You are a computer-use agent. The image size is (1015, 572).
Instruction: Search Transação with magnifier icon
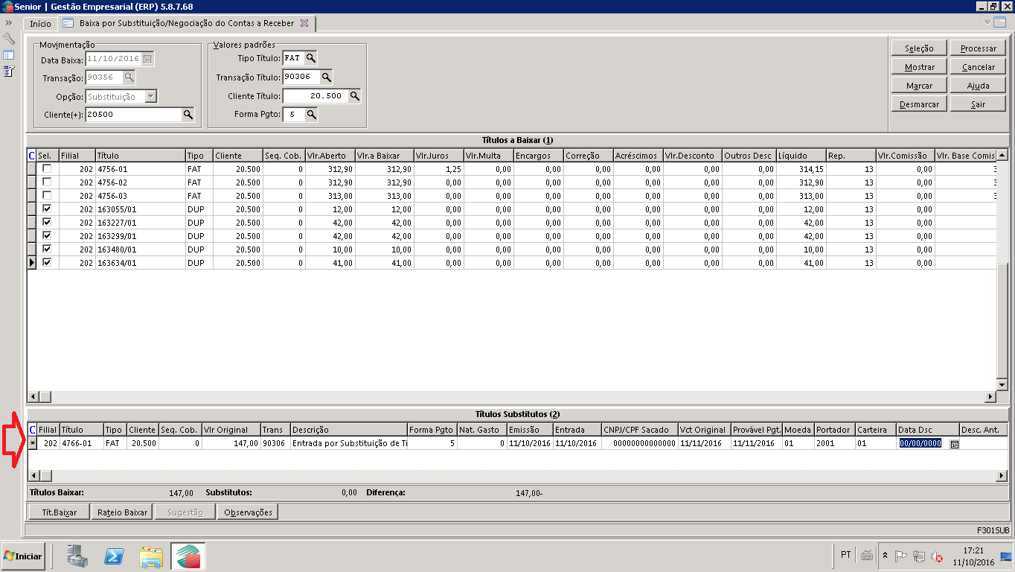pos(129,77)
